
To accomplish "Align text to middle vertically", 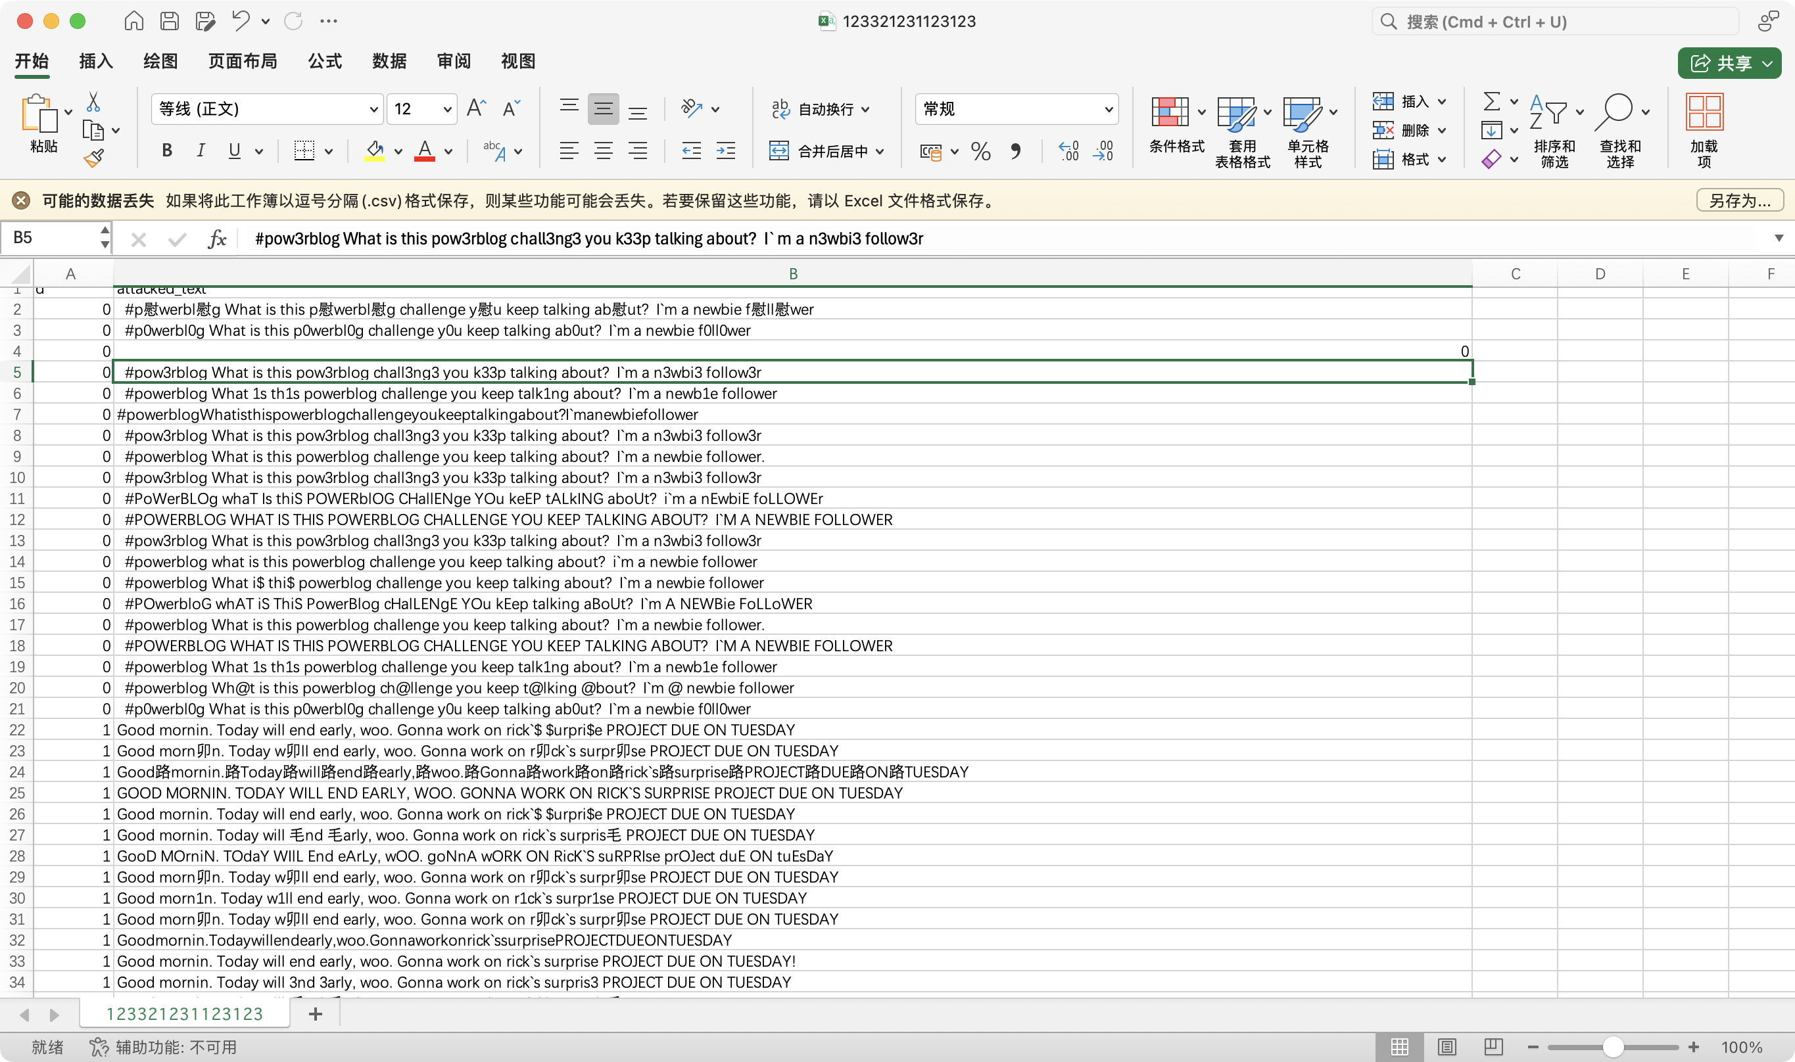I will pyautogui.click(x=604, y=109).
